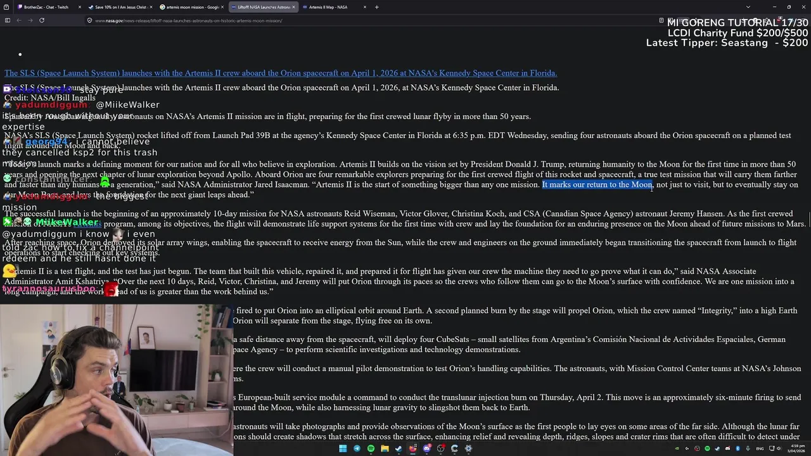Open File Explorer from the taskbar
Image resolution: width=811 pixels, height=456 pixels.
tap(385, 448)
